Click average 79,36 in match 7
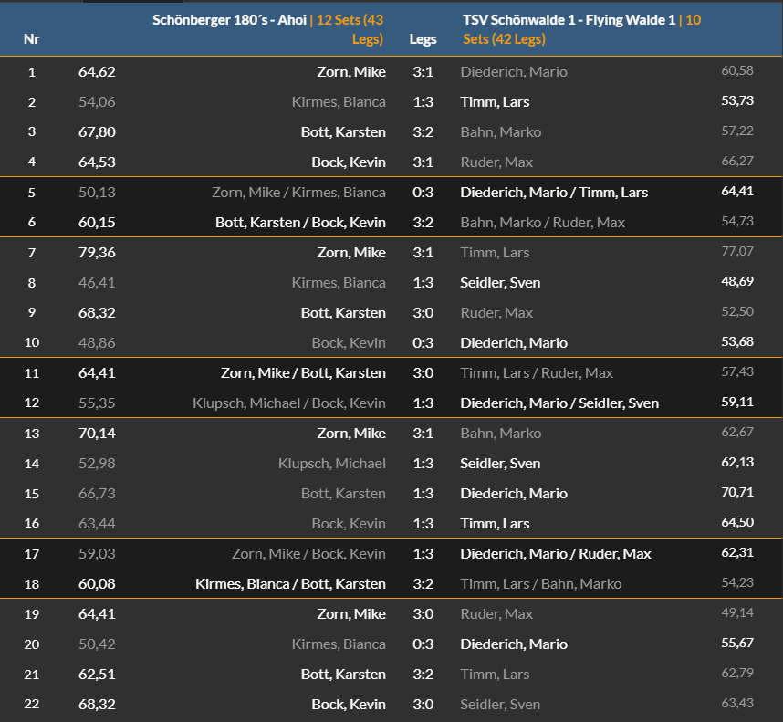Image resolution: width=783 pixels, height=722 pixels. point(97,253)
